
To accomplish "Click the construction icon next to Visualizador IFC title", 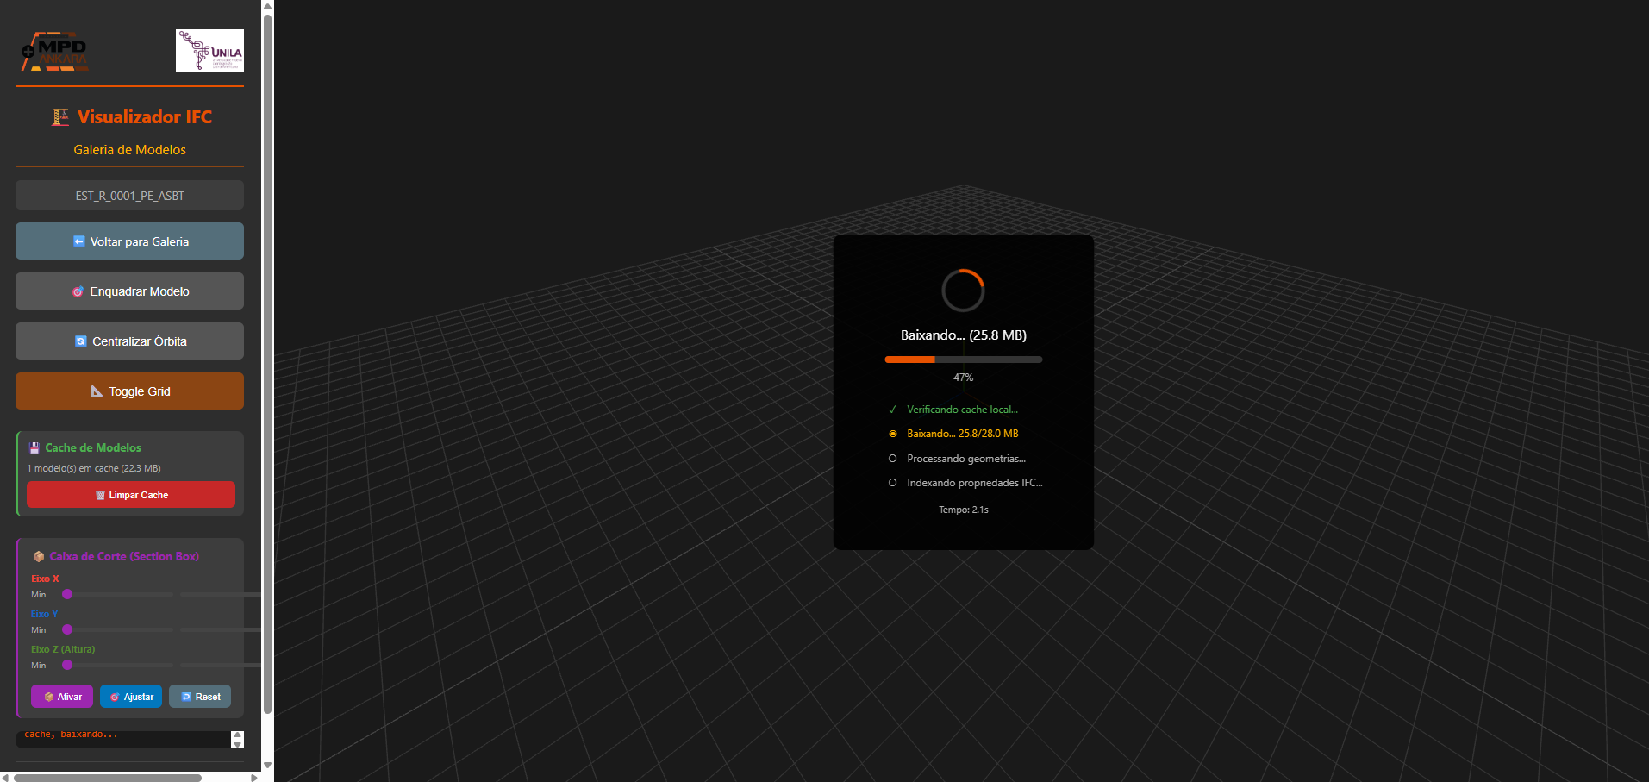I will tap(59, 116).
